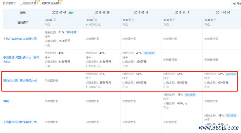Click 认缴金额 490万元 in 宁波锦绣华富 row

(x=134, y=62)
